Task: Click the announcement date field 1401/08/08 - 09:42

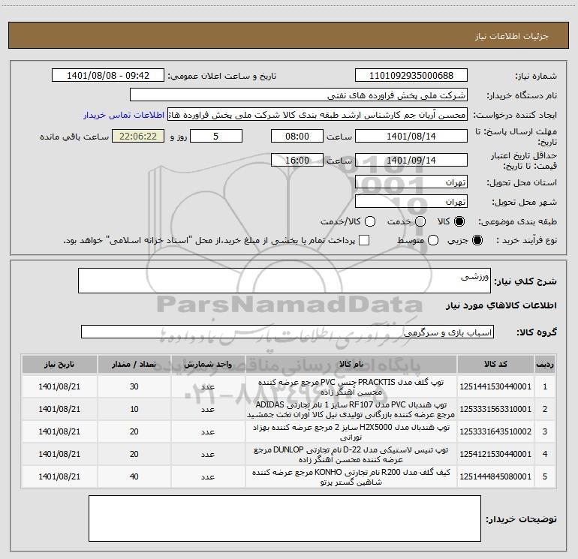Action: pyautogui.click(x=108, y=75)
